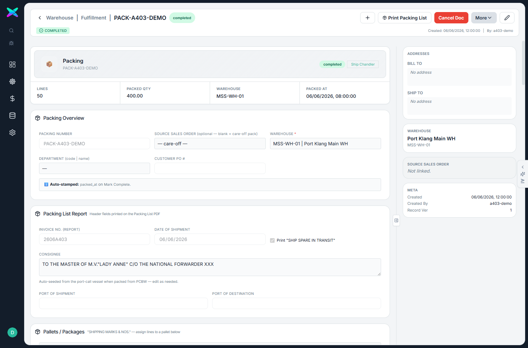Image resolution: width=528 pixels, height=348 pixels.
Task: Open the More dropdown menu
Action: pyautogui.click(x=484, y=18)
